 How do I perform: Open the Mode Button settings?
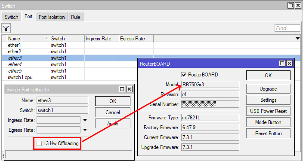click(x=268, y=122)
